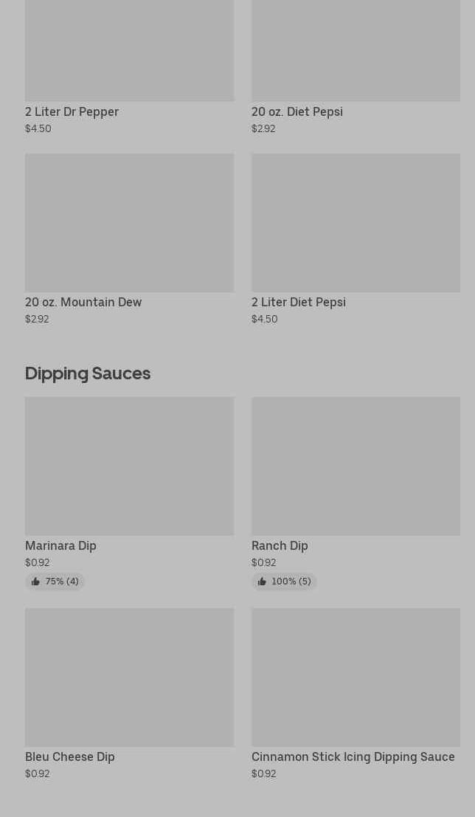Viewport: 475px width, 817px height.
Task: Open the Ranch Dip image
Action: (356, 466)
